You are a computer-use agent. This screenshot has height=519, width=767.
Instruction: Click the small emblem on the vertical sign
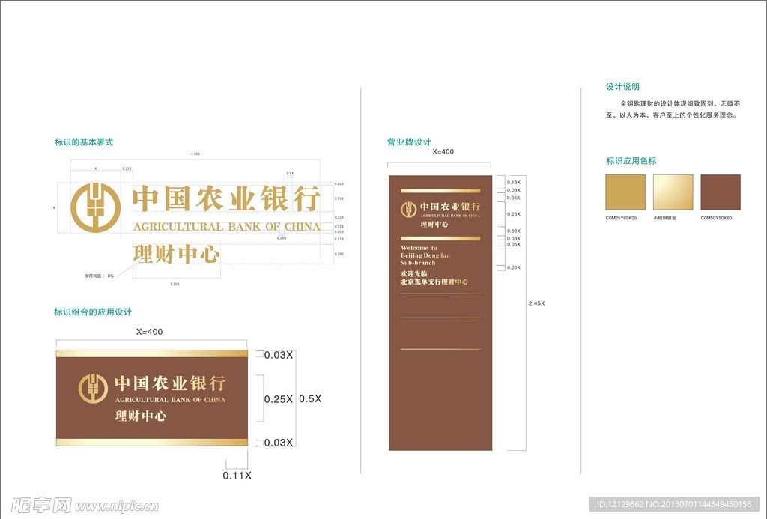click(x=408, y=210)
